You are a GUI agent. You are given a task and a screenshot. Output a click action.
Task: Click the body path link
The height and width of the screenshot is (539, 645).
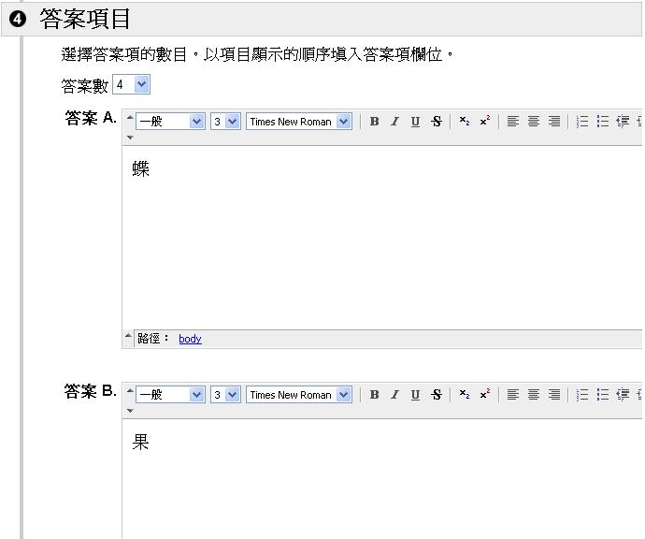pos(190,339)
